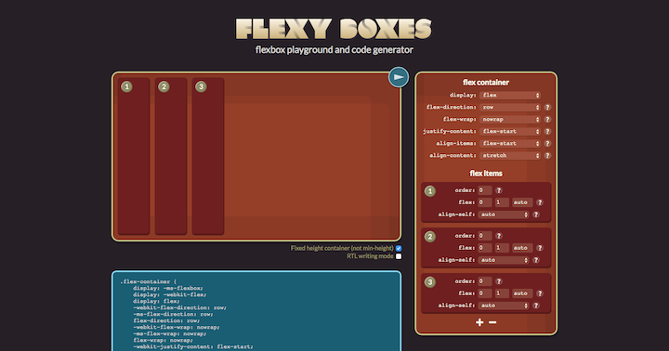Open help for flex-wrap property
669x351 pixels.
[547, 120]
